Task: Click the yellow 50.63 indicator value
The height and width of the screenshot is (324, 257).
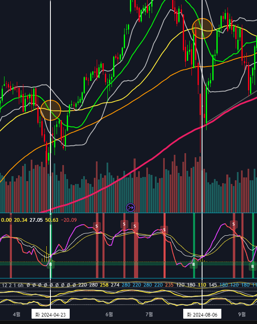Action: point(51,220)
